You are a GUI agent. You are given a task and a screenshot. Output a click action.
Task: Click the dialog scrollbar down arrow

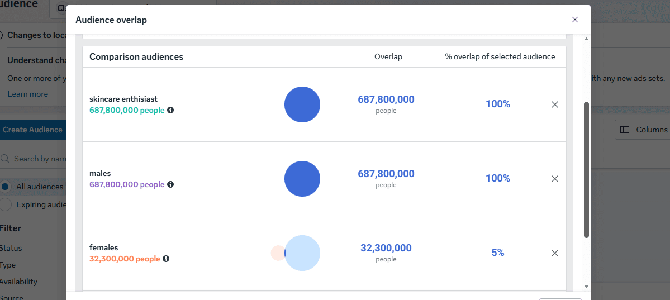(x=586, y=285)
